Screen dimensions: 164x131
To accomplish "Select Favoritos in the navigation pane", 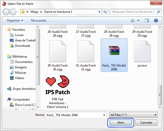I will 19,30.
